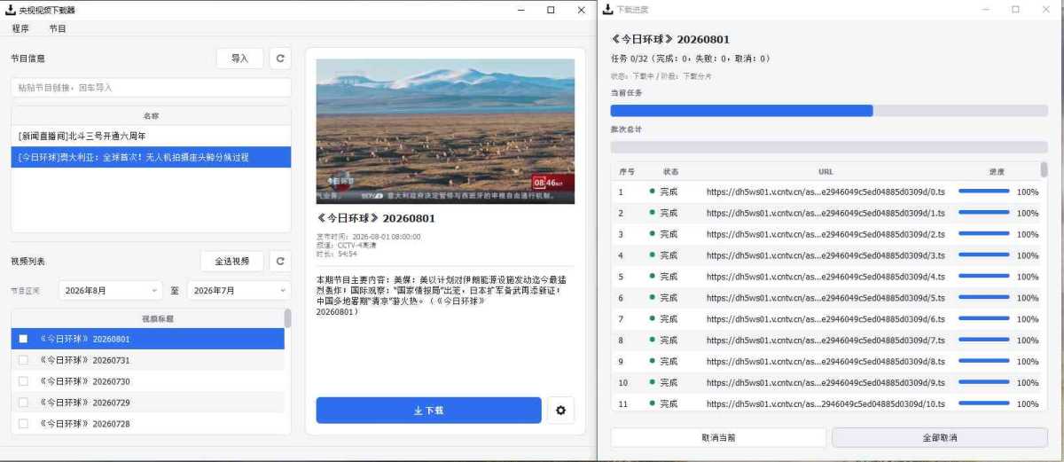
Task: Open the 2026年7月 end date dropdown
Action: coord(239,290)
